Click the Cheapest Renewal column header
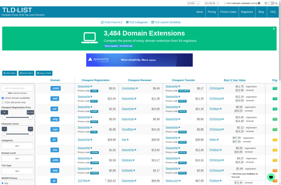This screenshot has width=281, height=185. point(140,80)
